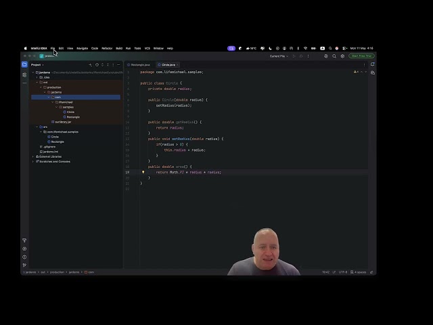Select Rectangle class under src
This screenshot has height=325, width=433.
[55, 142]
